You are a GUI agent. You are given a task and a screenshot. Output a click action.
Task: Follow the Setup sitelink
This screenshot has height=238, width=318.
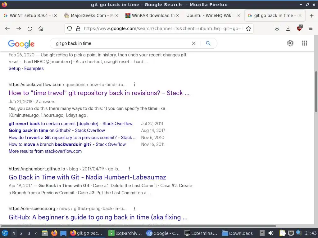[x=15, y=68]
